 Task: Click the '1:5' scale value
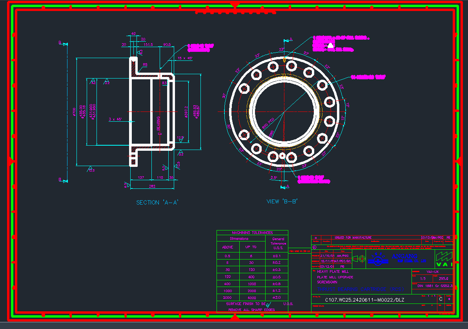coord(423,278)
